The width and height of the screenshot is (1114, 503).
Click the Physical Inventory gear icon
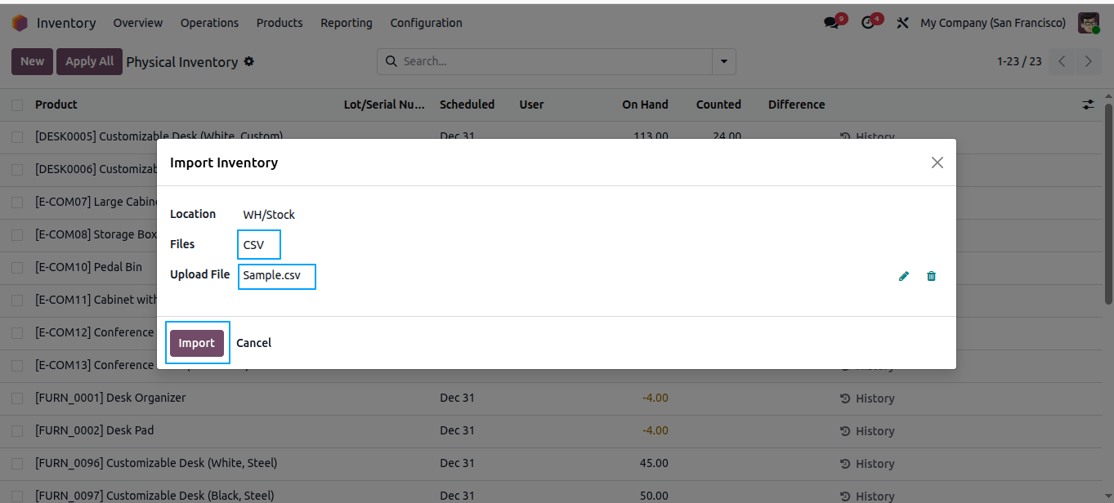pyautogui.click(x=249, y=61)
